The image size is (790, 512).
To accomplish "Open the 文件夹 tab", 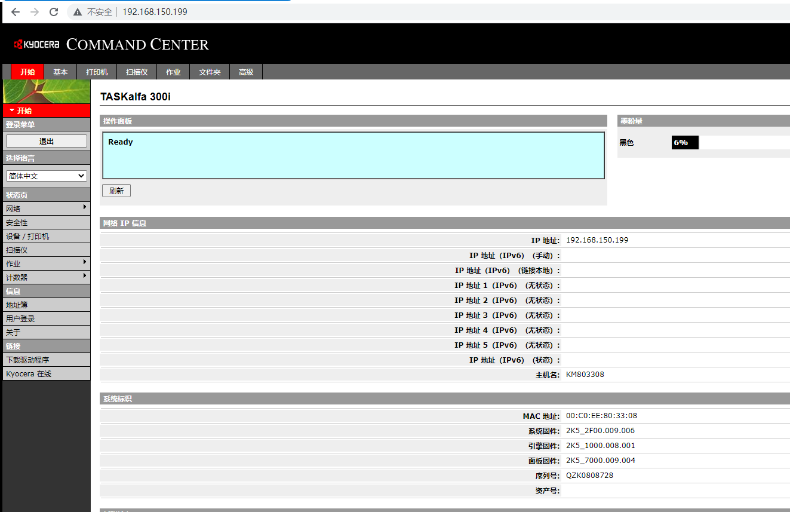I will coord(210,72).
